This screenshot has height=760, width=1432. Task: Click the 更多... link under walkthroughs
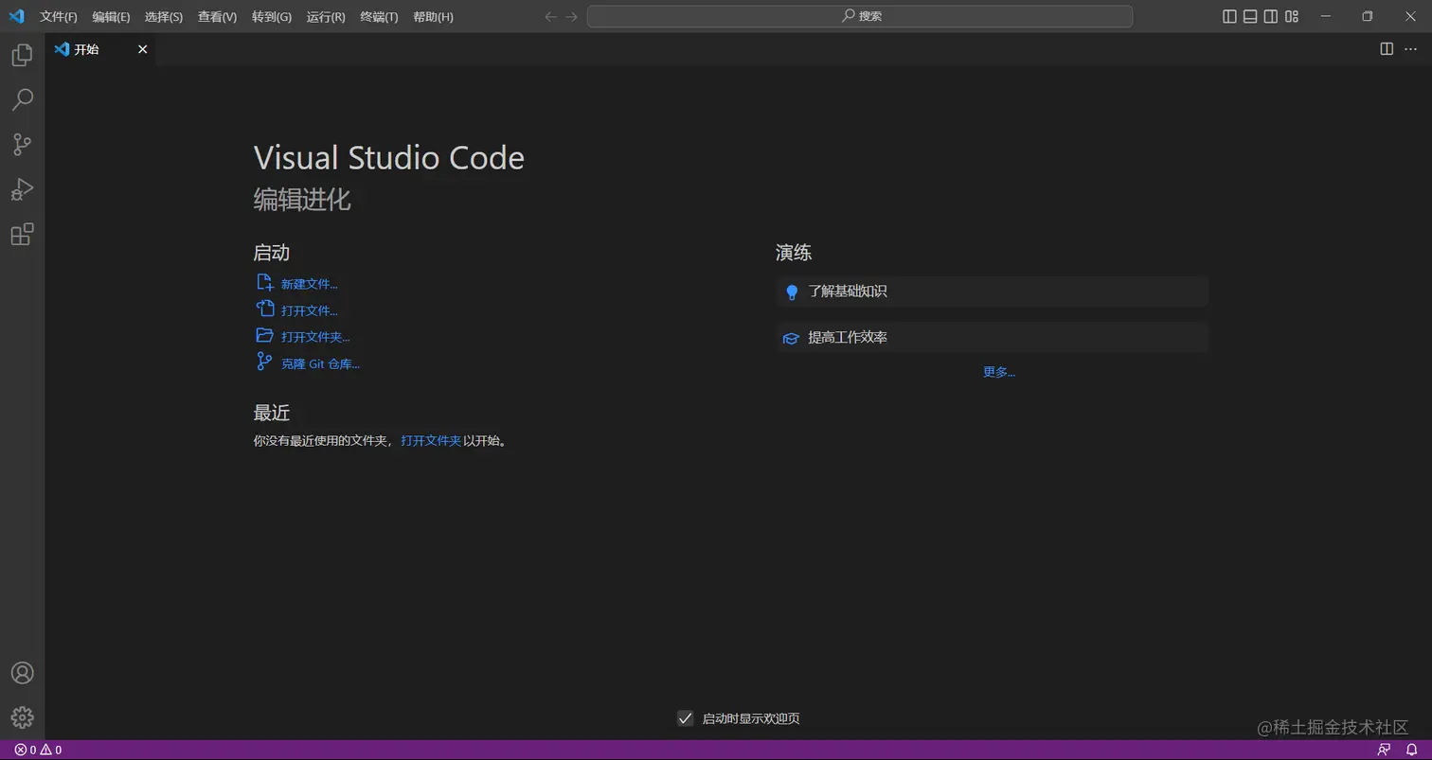coord(999,372)
